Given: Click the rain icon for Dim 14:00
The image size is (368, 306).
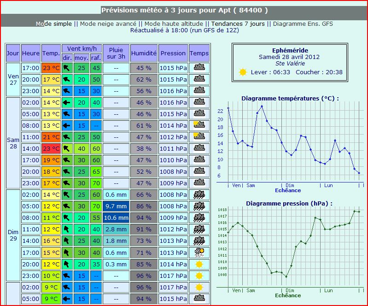Looking at the screenshot, I should click(x=199, y=241).
